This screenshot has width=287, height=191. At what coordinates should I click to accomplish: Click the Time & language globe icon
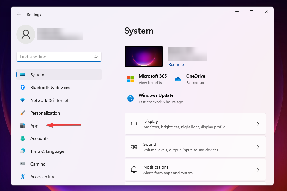click(x=23, y=151)
